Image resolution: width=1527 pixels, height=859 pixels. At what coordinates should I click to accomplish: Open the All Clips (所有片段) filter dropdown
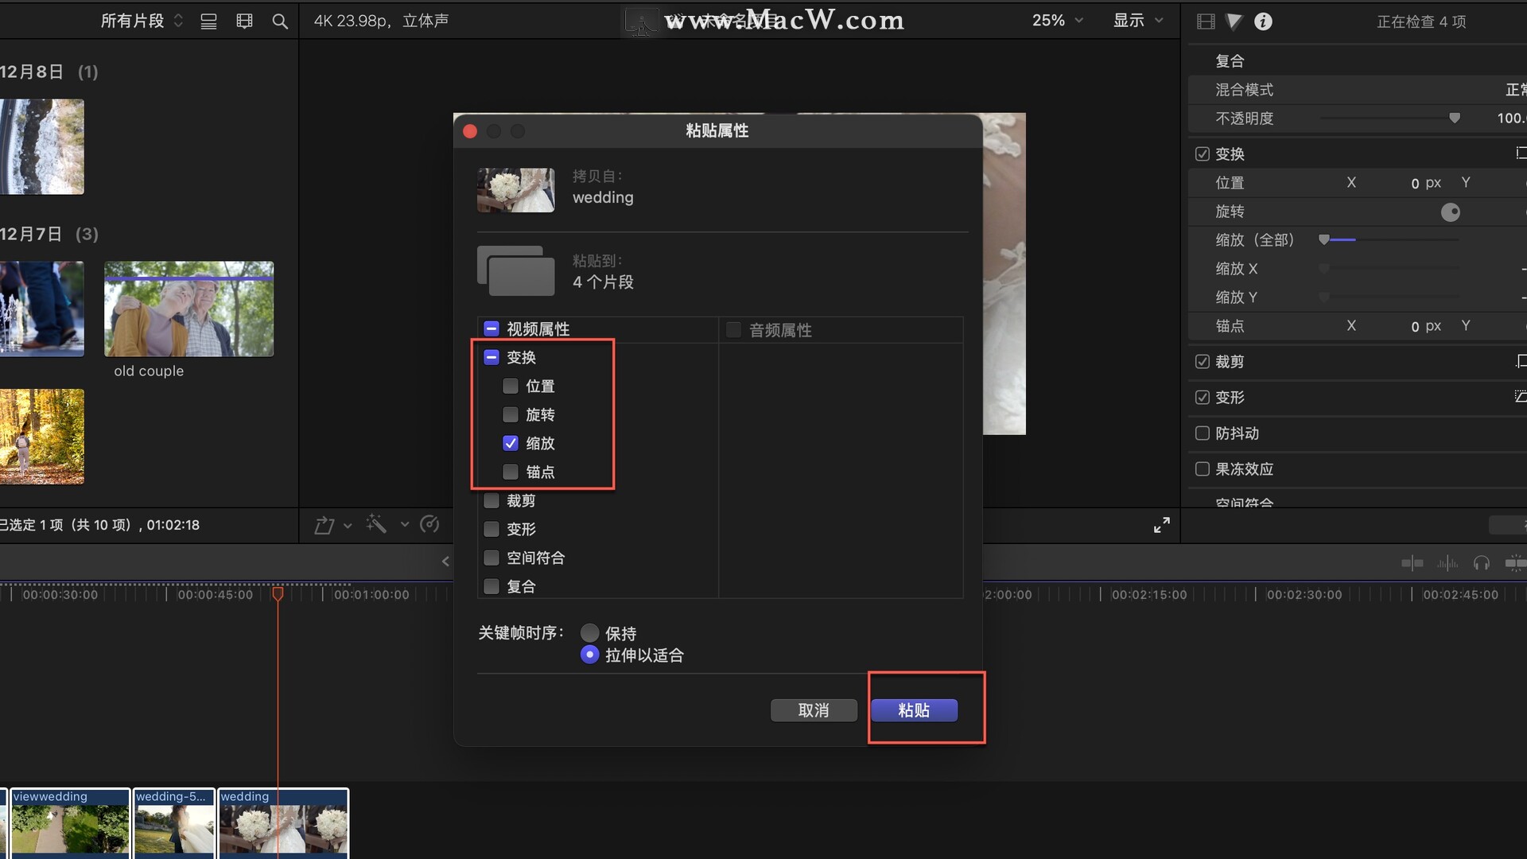[142, 21]
